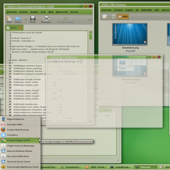Open the Dokumenti menu in gedit
170x170 pixels.
coord(62,12)
